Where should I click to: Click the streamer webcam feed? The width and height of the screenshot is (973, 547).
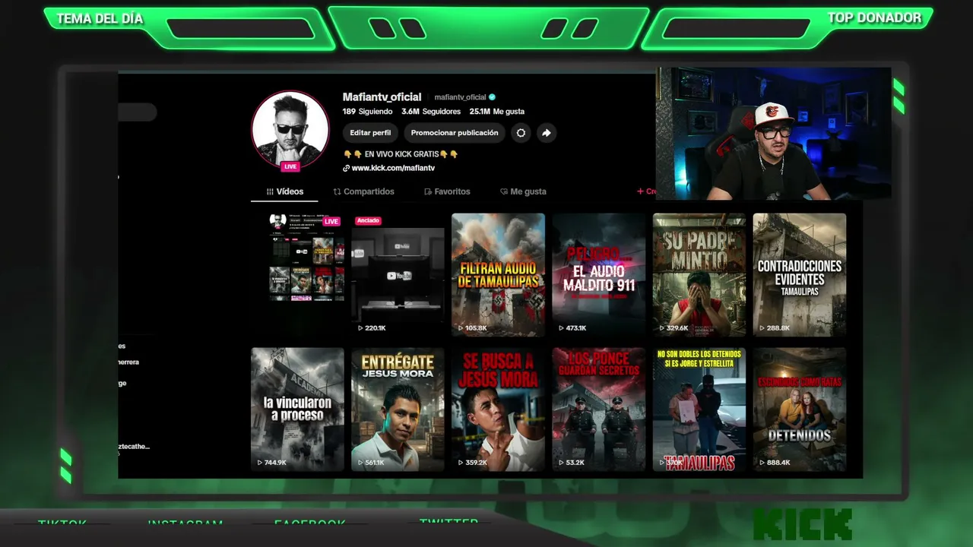pyautogui.click(x=773, y=134)
